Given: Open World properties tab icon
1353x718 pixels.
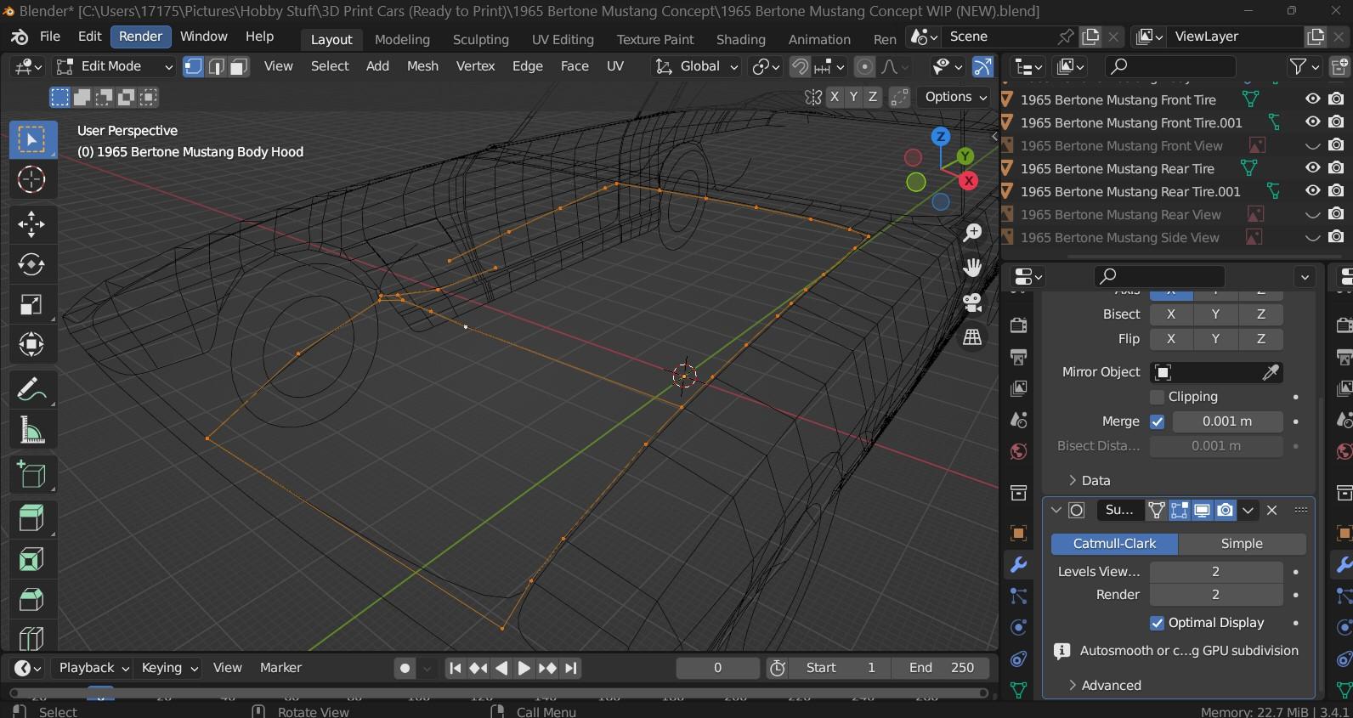Looking at the screenshot, I should click(x=1018, y=451).
